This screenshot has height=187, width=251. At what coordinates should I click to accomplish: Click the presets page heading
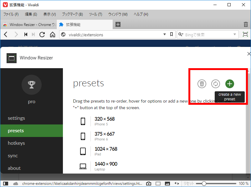[89, 84]
